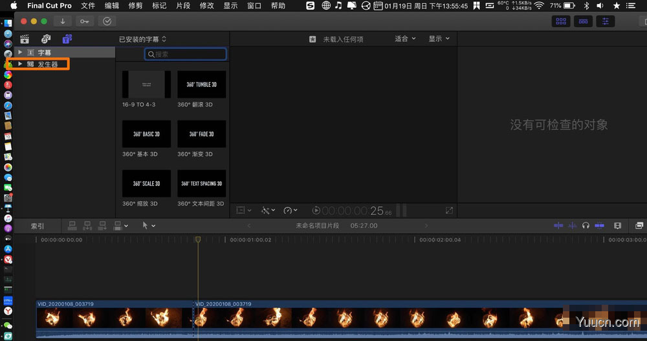
Task: Open the 标记 menu
Action: click(159, 5)
